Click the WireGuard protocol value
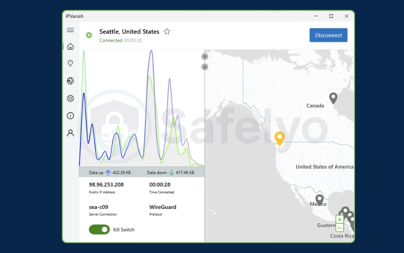 (163, 207)
